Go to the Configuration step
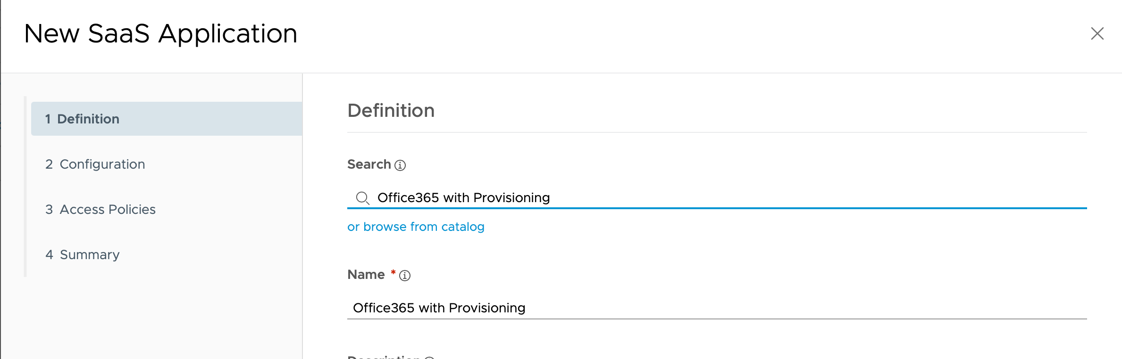The height and width of the screenshot is (359, 1122). tap(102, 164)
